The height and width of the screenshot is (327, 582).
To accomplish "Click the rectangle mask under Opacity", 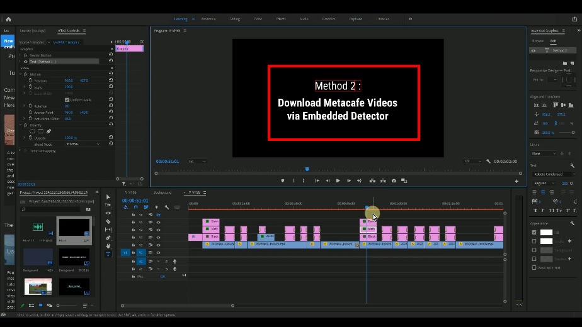I will tap(40, 131).
